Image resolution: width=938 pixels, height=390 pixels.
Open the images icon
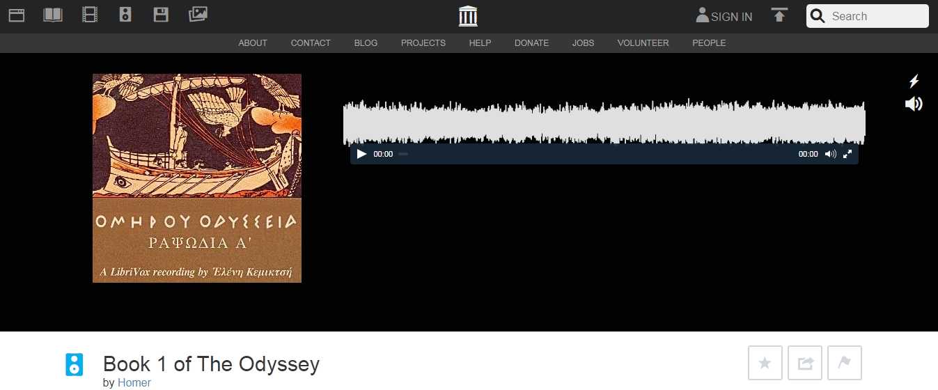[198, 14]
